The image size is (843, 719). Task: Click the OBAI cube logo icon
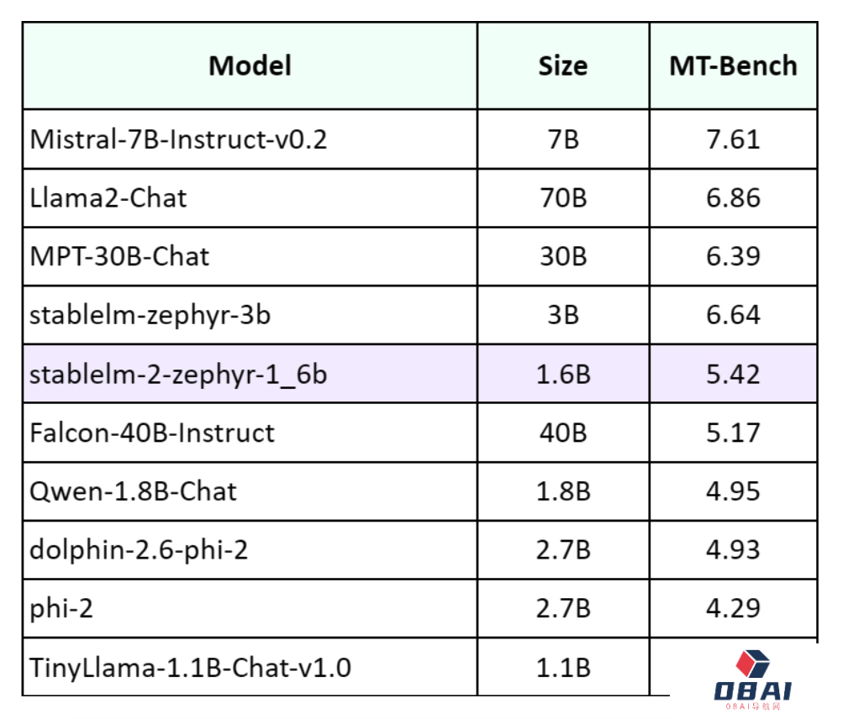pos(753,664)
